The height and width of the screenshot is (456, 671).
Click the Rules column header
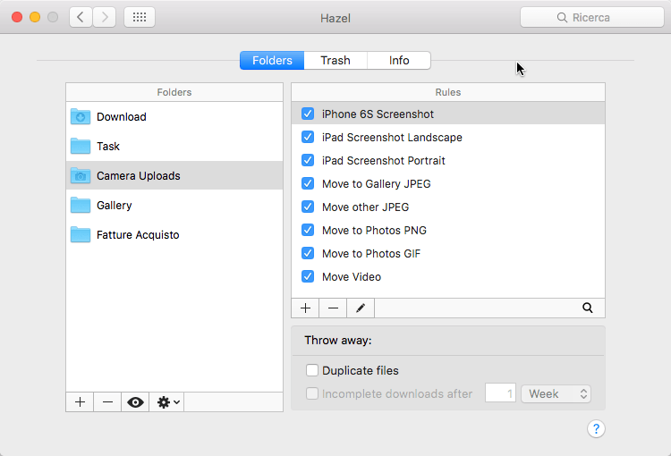448,92
